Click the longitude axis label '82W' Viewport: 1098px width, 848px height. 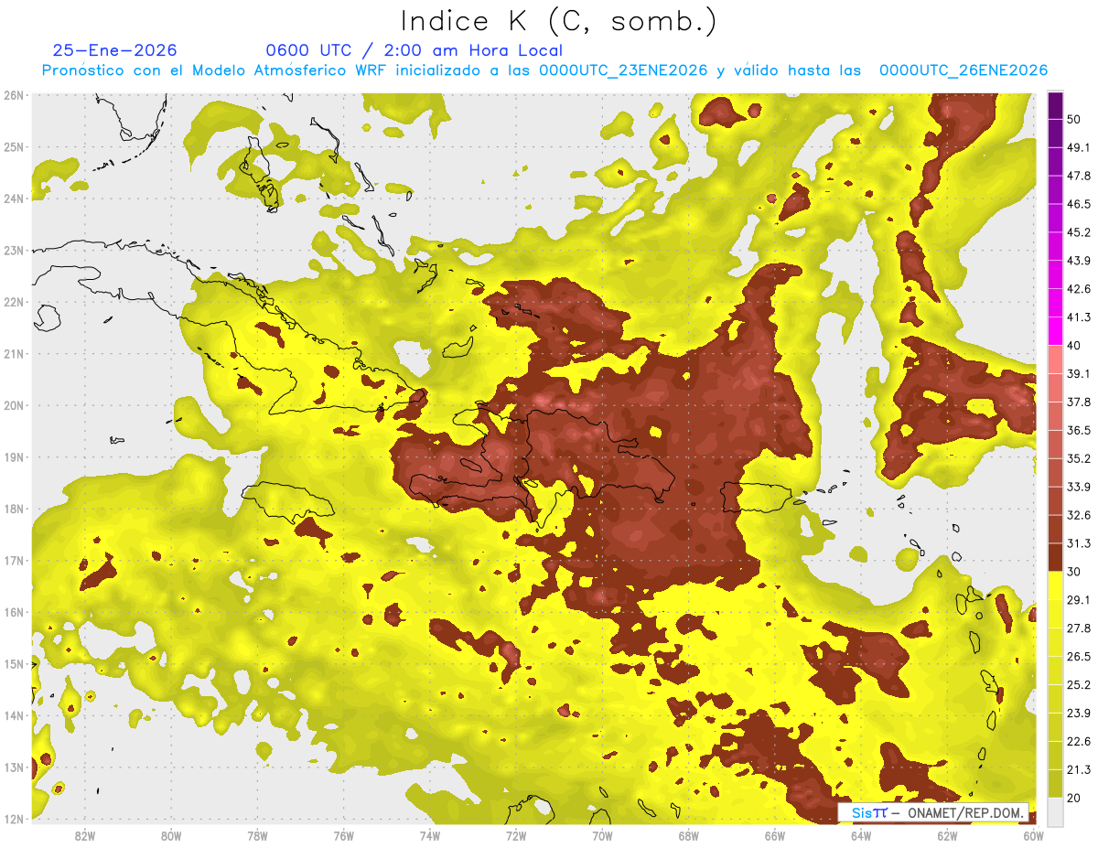[x=84, y=836]
